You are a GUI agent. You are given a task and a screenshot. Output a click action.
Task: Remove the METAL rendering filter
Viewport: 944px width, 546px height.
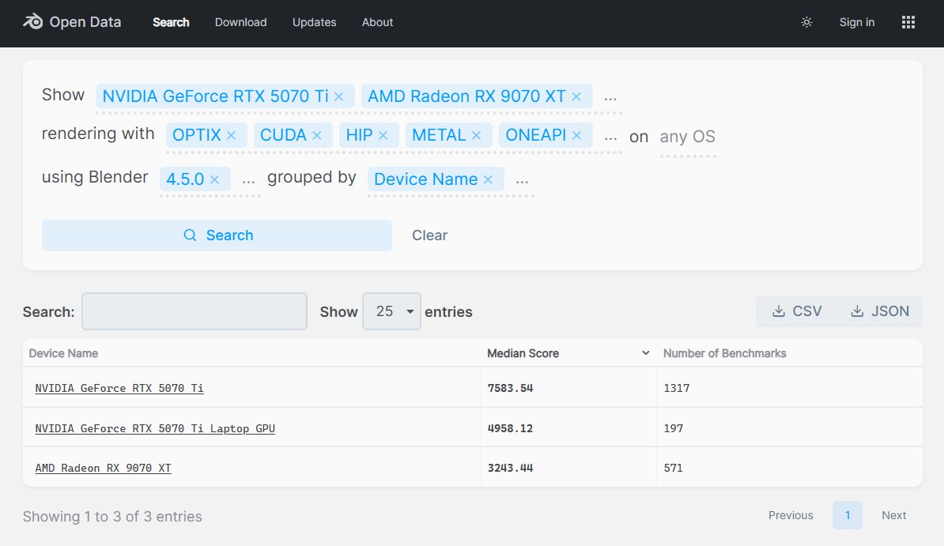[476, 135]
